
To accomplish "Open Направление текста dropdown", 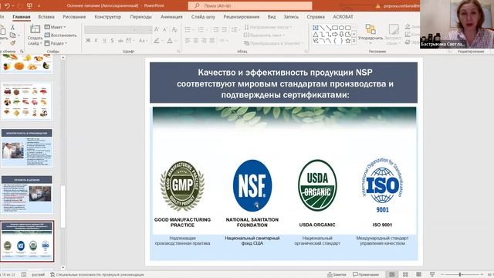I will point(268,28).
